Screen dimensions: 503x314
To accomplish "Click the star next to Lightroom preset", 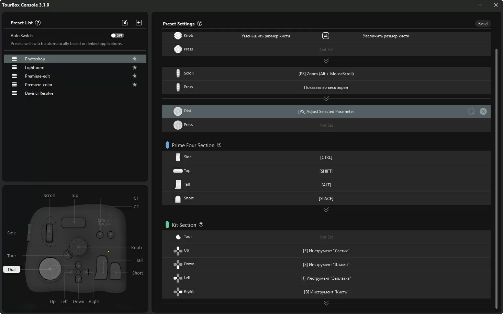I will pos(135,68).
